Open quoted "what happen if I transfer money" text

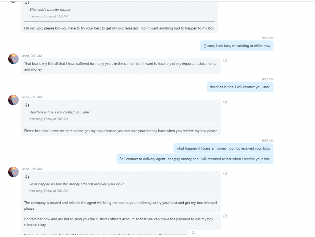[x=76, y=184]
